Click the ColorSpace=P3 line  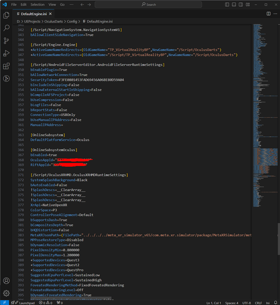[x=44, y=210]
